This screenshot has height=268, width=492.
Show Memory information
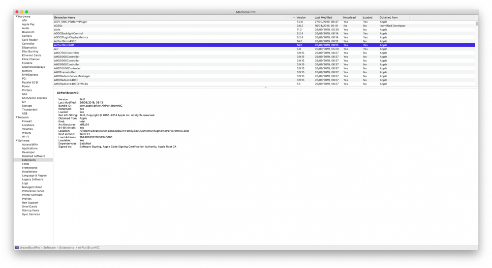point(27,71)
